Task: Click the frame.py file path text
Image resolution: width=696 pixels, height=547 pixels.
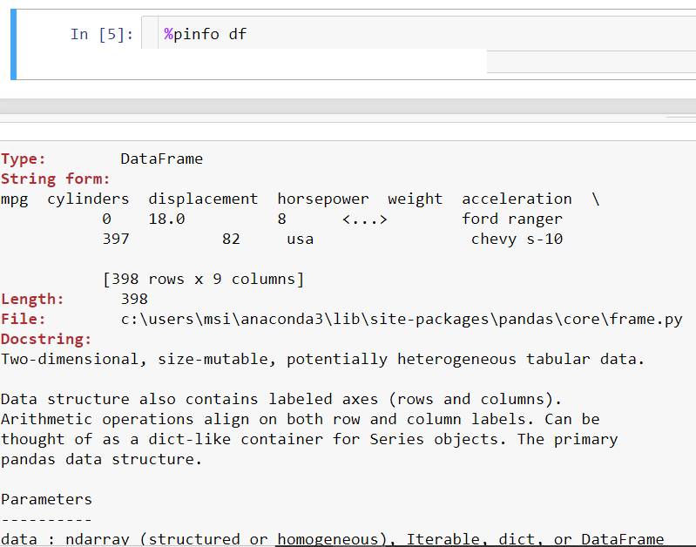Action: [x=402, y=320]
